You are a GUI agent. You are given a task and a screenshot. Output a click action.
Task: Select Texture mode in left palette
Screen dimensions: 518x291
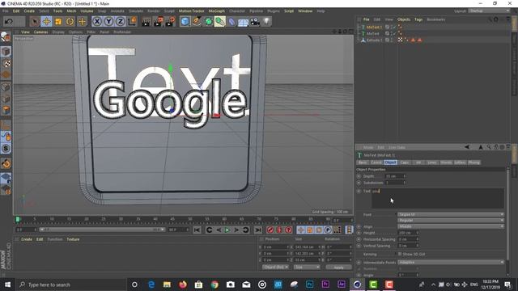click(6, 63)
